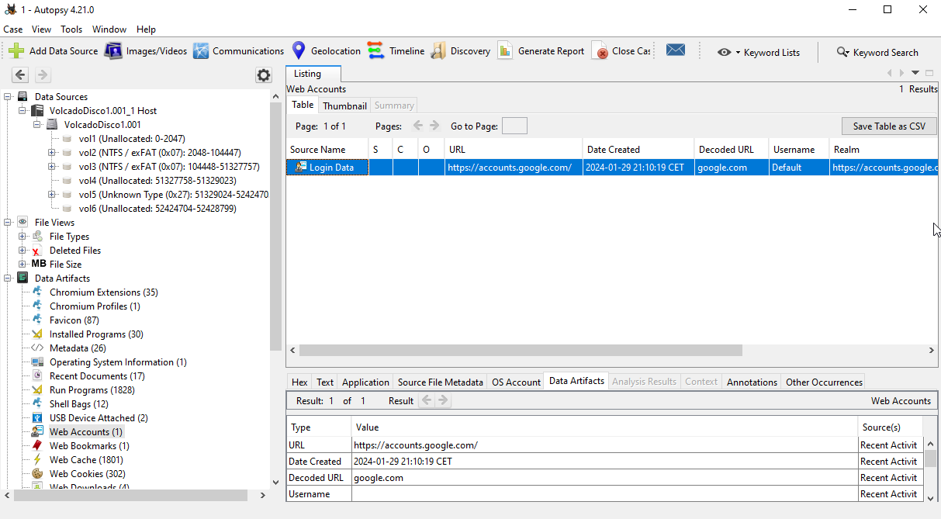This screenshot has width=941, height=519.
Task: Open the Annotations tab
Action: point(752,382)
